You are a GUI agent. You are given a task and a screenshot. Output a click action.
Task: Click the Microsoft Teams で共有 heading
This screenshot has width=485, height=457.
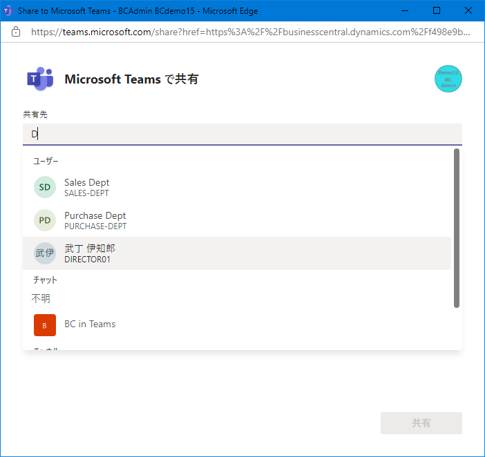[x=131, y=79]
